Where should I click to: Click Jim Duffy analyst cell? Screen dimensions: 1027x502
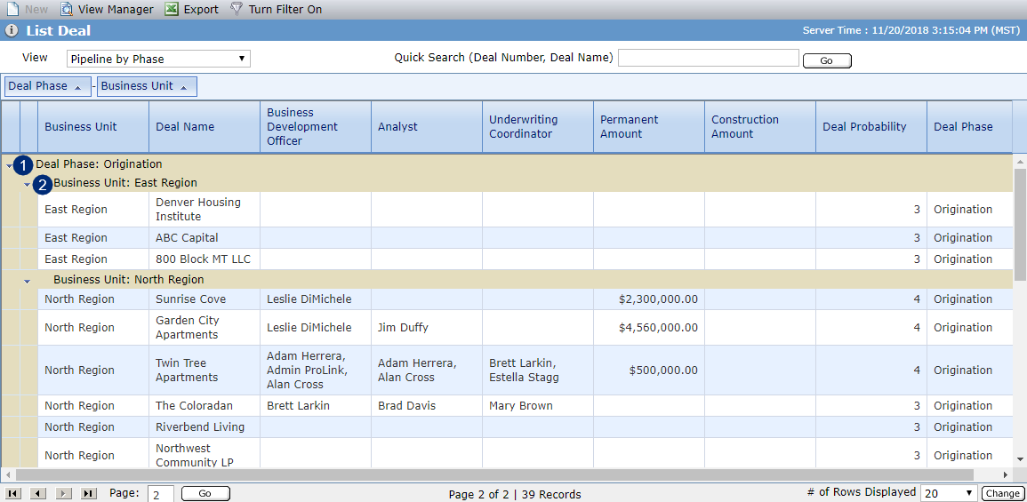(x=427, y=327)
